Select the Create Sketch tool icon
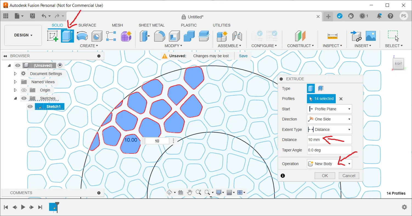412x216 pixels. coord(53,36)
